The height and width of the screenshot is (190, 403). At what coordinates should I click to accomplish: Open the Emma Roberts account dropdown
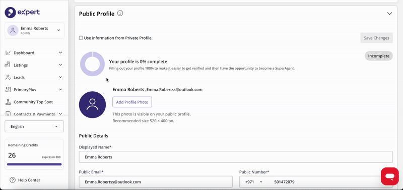click(34, 31)
